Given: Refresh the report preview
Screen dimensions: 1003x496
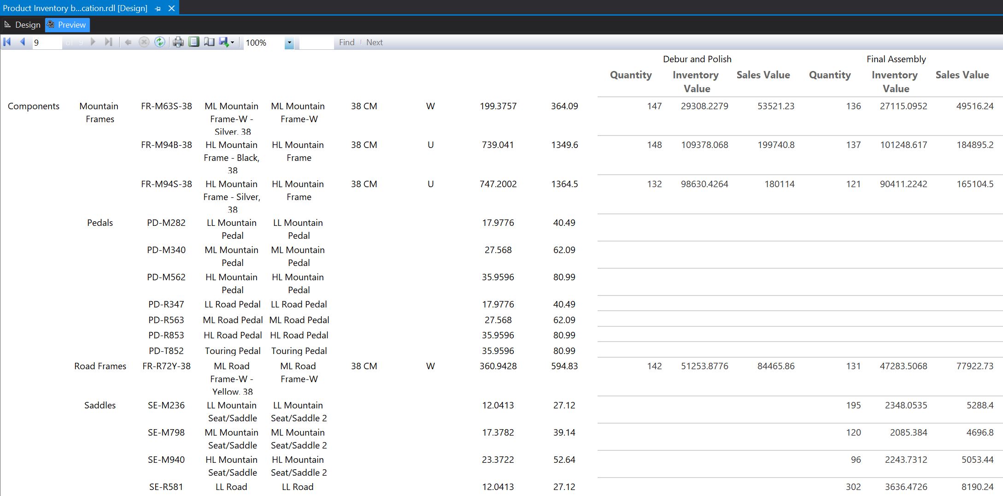Looking at the screenshot, I should click(x=160, y=42).
